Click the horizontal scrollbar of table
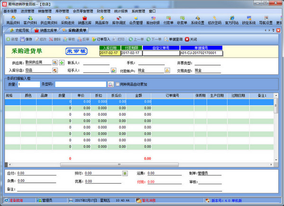This screenshot has height=206, width=284. coord(119,164)
